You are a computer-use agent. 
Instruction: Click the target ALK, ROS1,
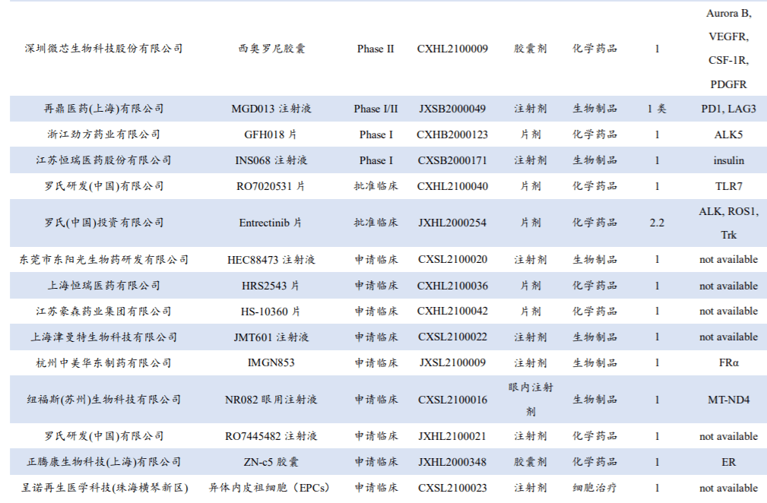tap(728, 211)
